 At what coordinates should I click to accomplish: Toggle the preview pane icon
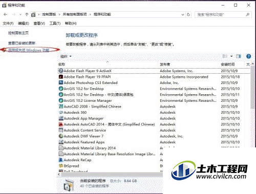238,56
